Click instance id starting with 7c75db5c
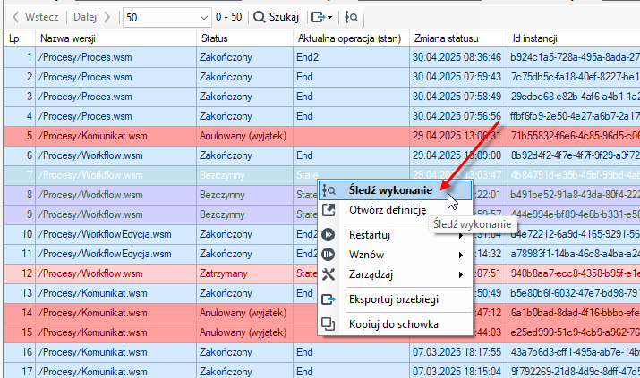 tap(575, 77)
